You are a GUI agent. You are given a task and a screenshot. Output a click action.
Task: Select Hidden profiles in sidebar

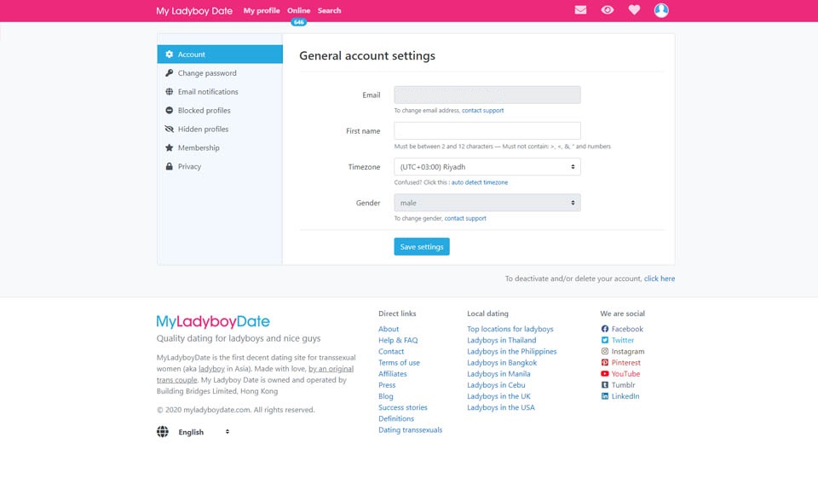coord(203,130)
